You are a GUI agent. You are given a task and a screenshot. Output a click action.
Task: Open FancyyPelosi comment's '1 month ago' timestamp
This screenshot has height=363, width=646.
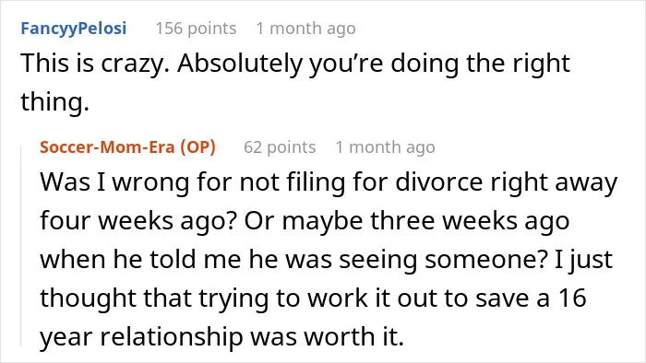pyautogui.click(x=305, y=29)
